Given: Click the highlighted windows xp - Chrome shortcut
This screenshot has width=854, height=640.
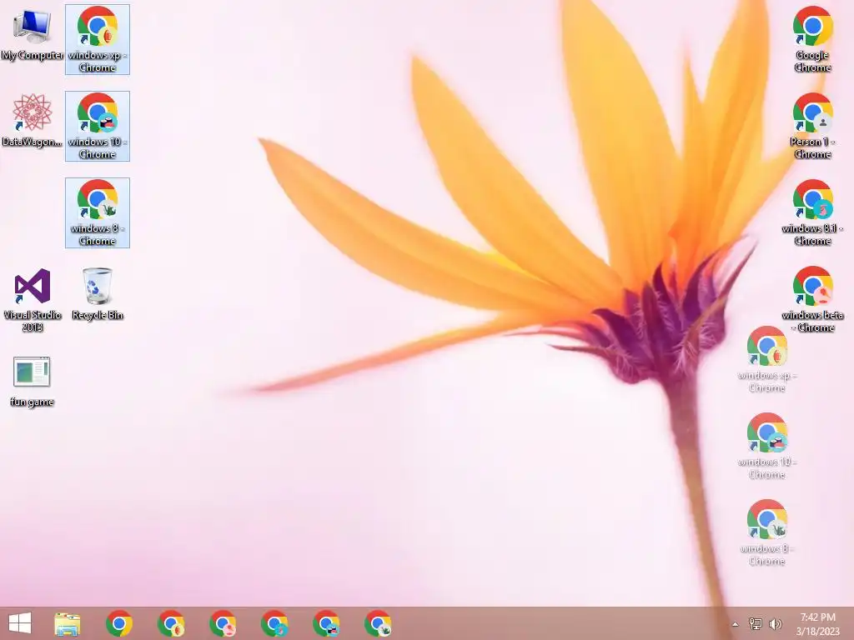Looking at the screenshot, I should tap(98, 40).
